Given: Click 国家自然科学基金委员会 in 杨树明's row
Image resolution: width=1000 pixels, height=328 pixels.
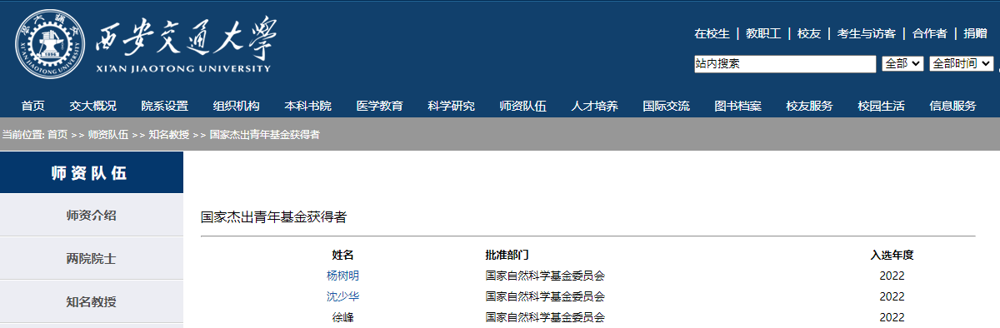Looking at the screenshot, I should point(545,276).
